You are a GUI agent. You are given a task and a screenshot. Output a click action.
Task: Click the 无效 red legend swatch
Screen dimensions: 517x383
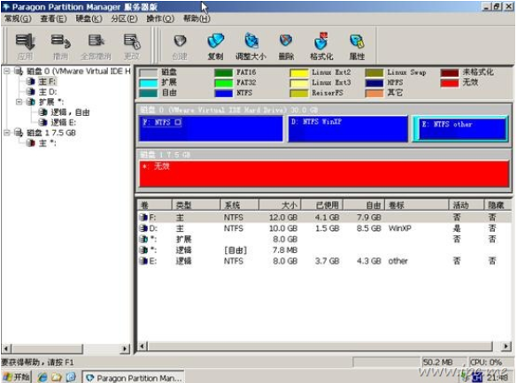coord(450,83)
